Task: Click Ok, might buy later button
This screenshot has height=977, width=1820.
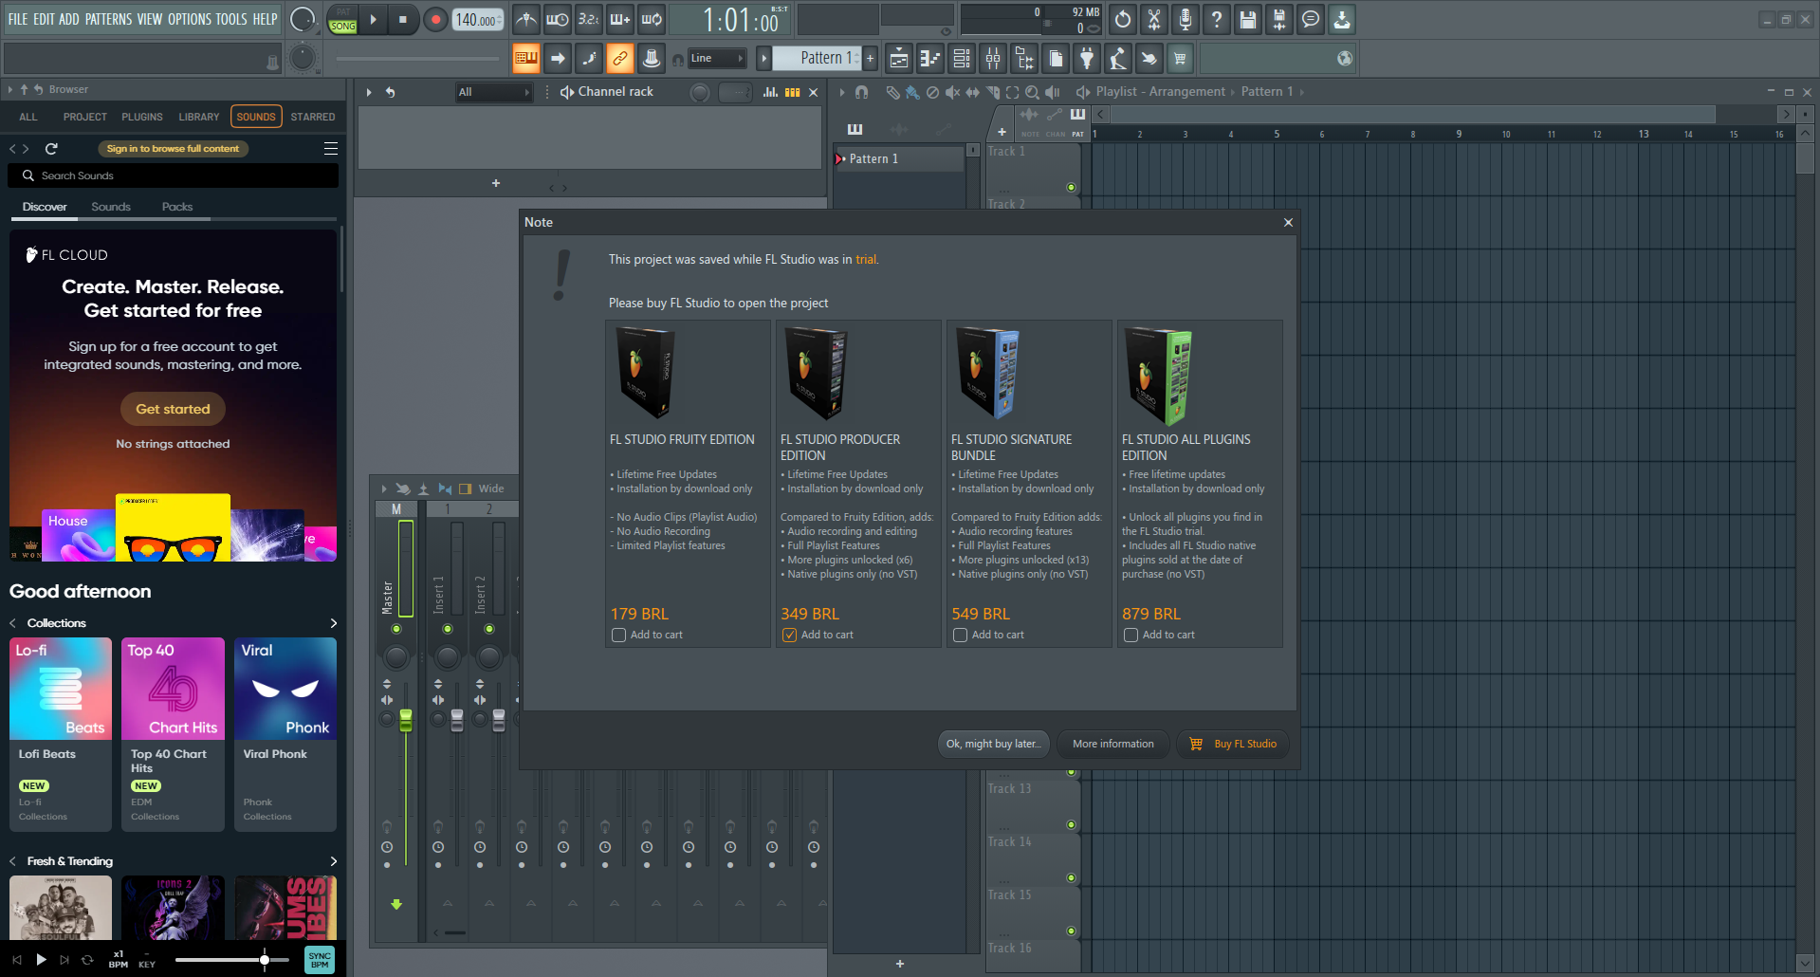Action: pyautogui.click(x=993, y=744)
